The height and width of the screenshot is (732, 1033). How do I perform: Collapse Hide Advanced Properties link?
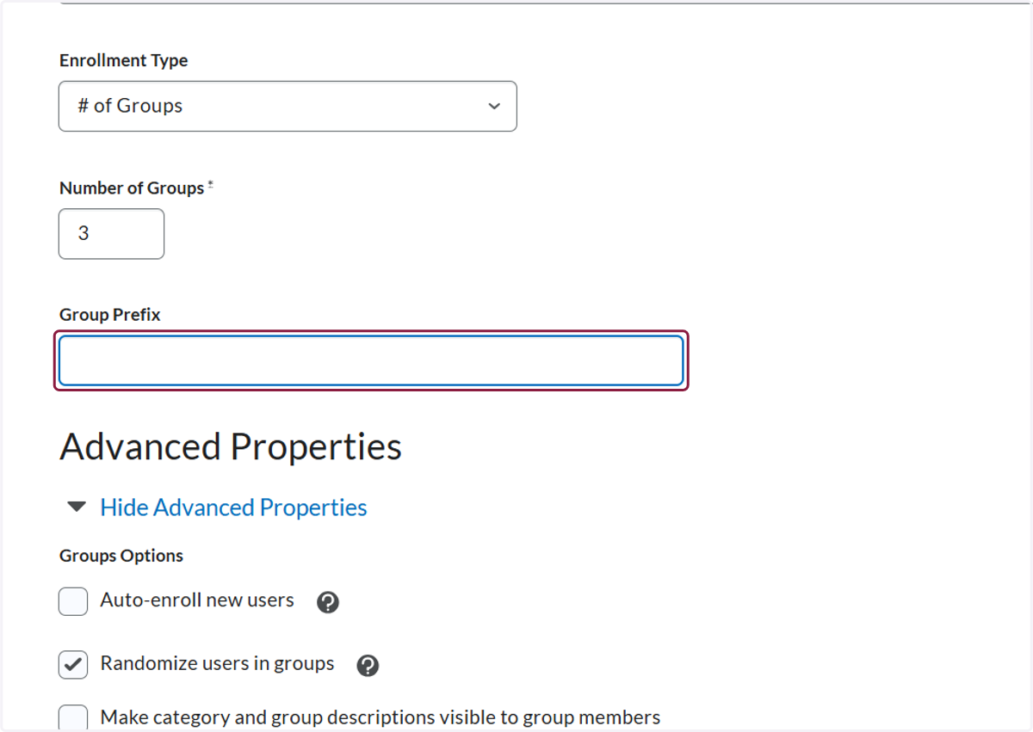coord(233,507)
